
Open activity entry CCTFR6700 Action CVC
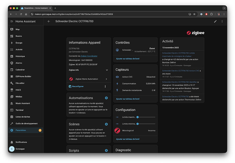[x=181, y=71]
